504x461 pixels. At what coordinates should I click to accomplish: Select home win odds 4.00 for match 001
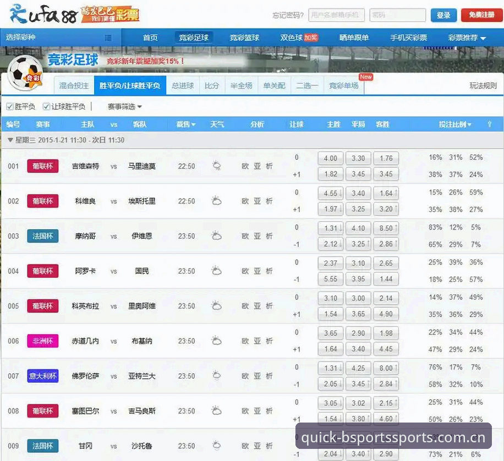pyautogui.click(x=331, y=158)
